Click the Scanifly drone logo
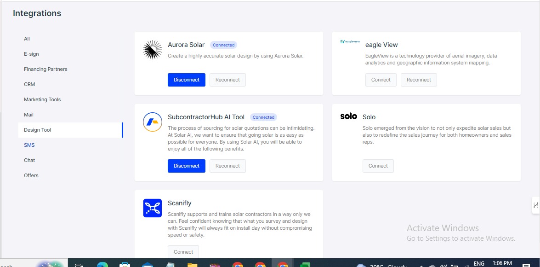 click(153, 208)
